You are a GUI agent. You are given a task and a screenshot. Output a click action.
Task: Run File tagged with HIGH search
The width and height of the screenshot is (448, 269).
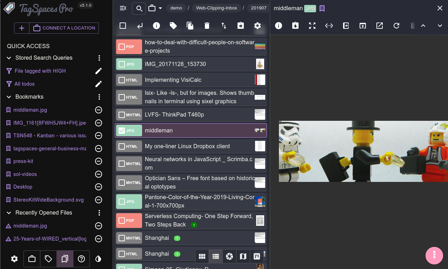point(40,71)
